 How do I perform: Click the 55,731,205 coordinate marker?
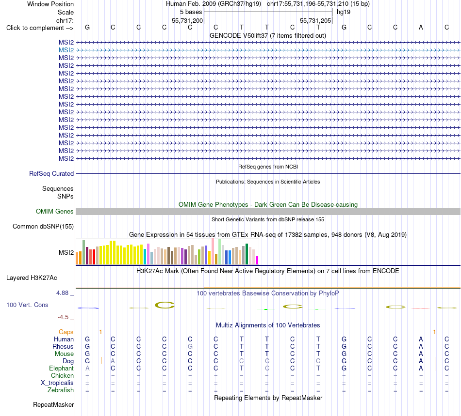pos(315,20)
